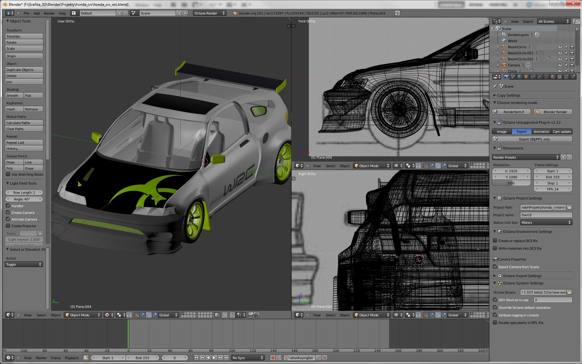Click the outliner search magnifier icon
Image resolution: width=582 pixels, height=364 pixels.
click(576, 21)
